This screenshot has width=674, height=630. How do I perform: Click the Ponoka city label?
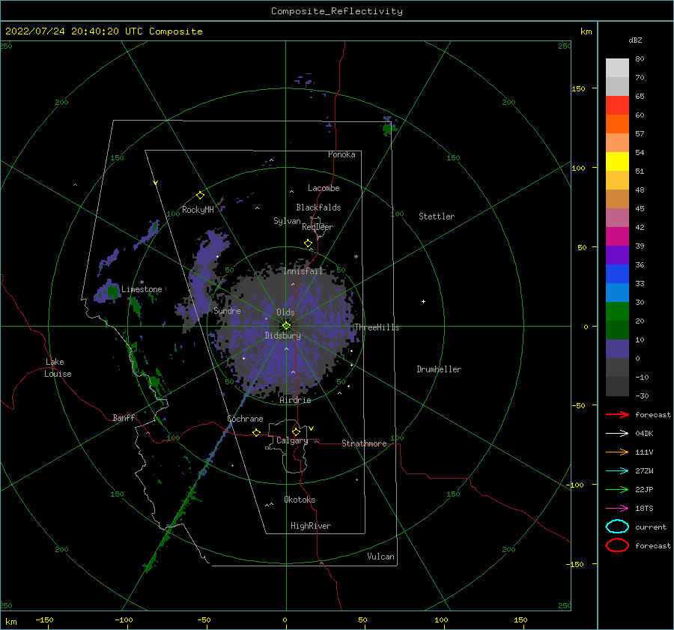click(x=341, y=154)
